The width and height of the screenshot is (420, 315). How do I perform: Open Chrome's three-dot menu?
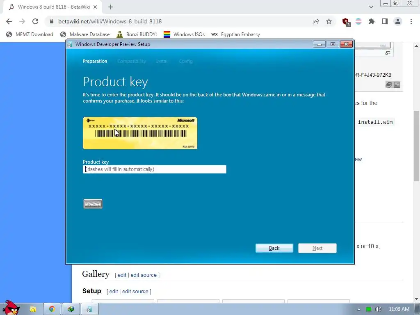(411, 21)
